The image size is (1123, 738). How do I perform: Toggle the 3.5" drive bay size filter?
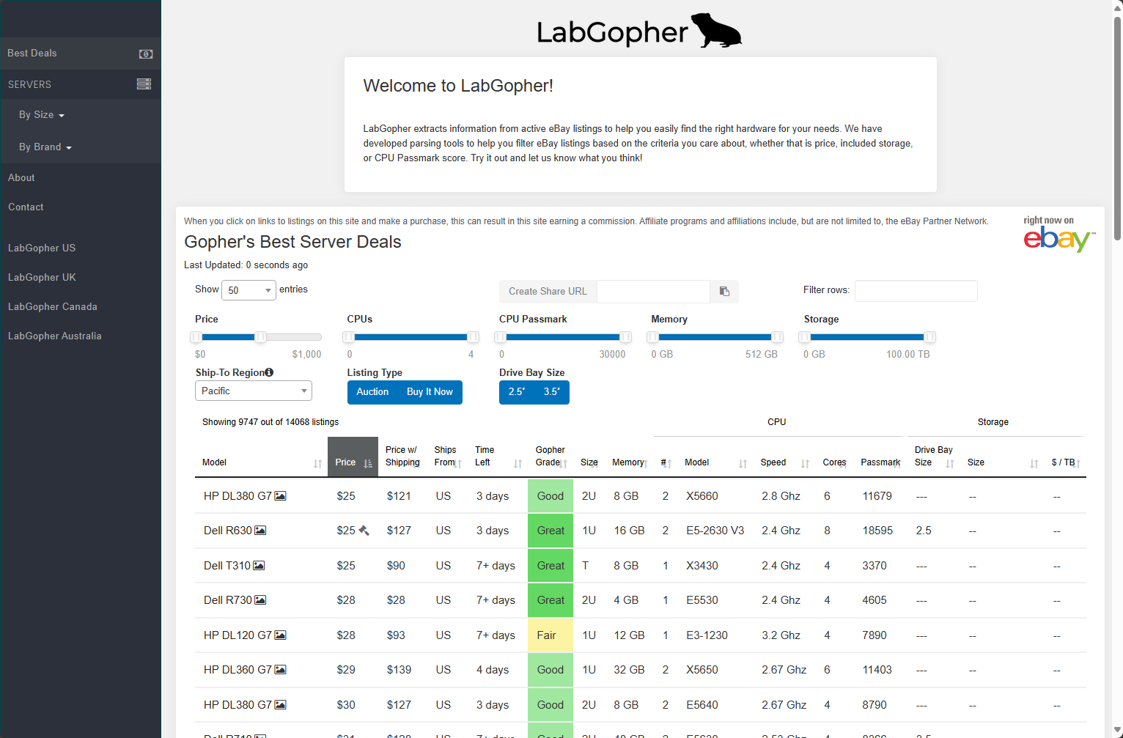[552, 392]
